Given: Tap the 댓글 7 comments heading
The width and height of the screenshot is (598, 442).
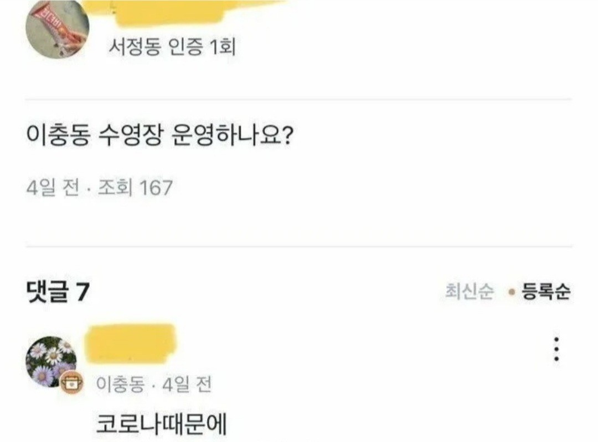Looking at the screenshot, I should pyautogui.click(x=58, y=293).
